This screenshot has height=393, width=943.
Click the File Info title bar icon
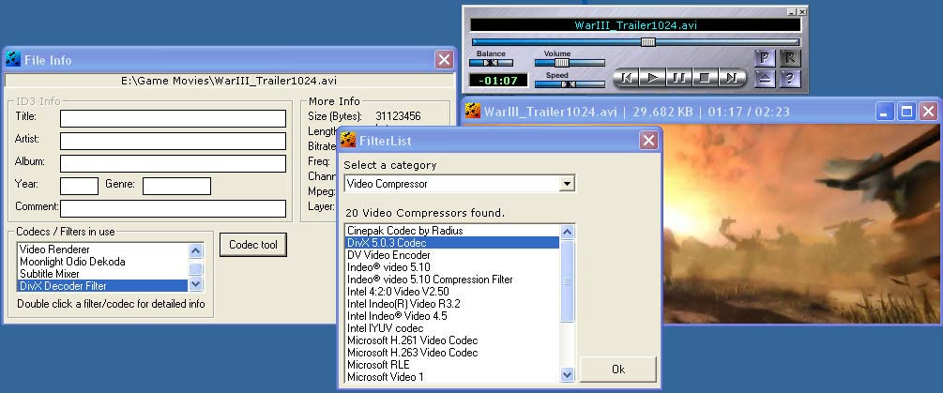pos(12,59)
